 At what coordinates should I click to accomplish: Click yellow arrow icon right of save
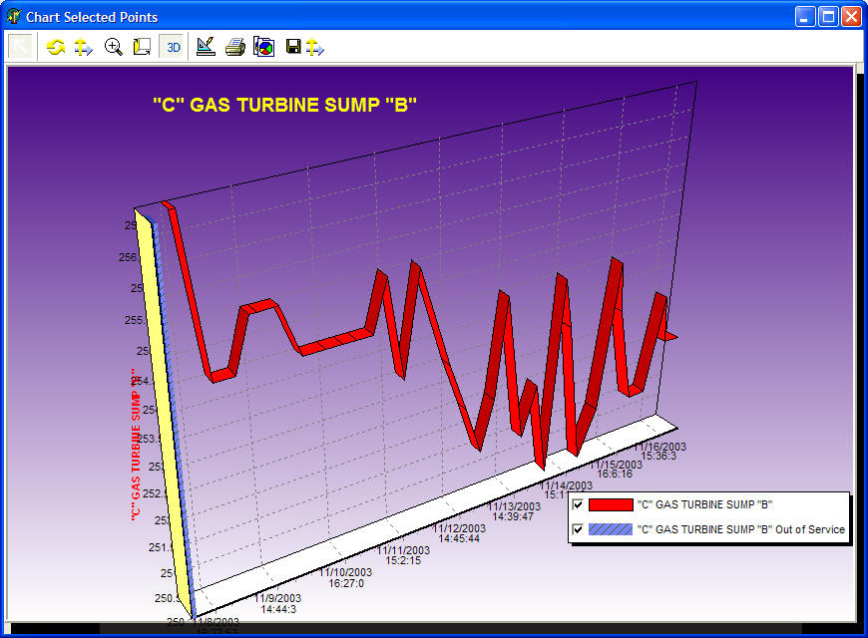pos(315,47)
